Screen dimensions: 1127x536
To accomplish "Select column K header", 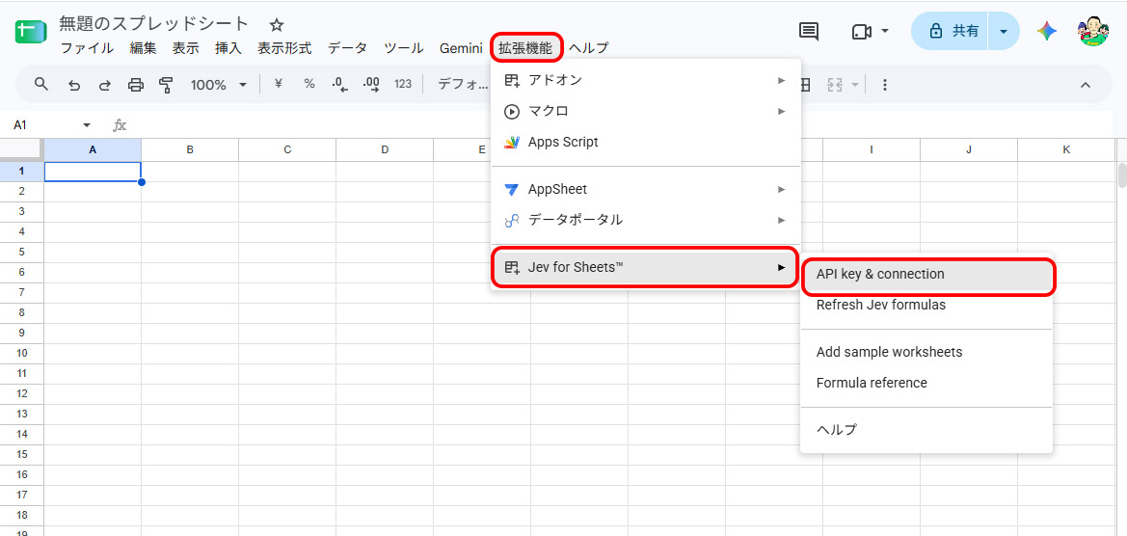I will click(1066, 149).
